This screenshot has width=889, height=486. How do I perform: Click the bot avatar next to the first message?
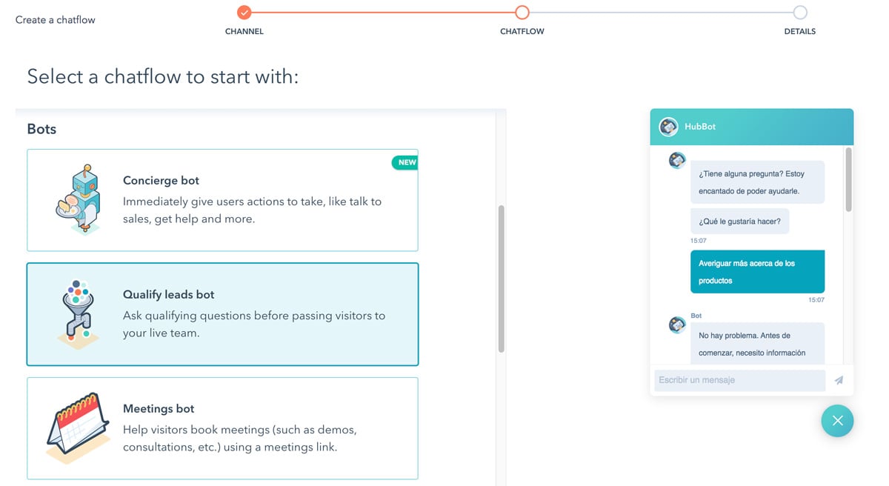pos(676,160)
